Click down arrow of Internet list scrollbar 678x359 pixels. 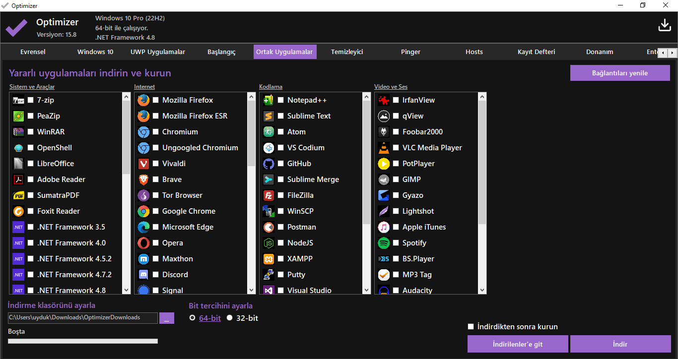251,290
